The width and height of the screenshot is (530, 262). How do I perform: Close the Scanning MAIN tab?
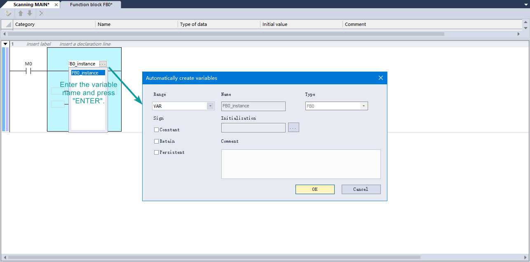pyautogui.click(x=56, y=5)
